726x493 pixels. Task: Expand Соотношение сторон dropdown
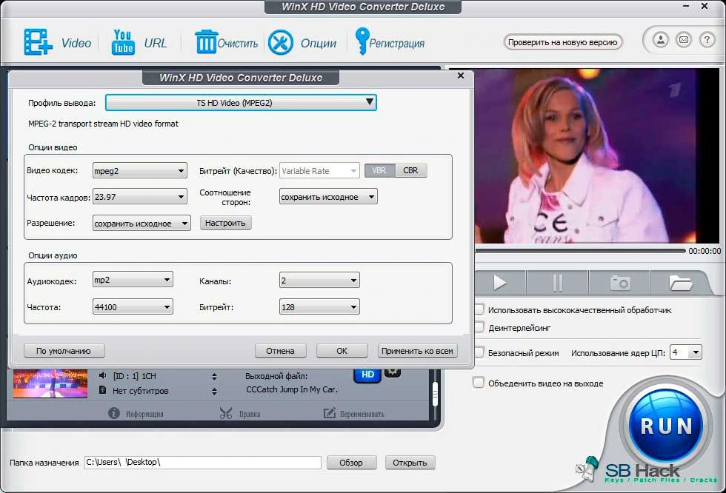click(327, 197)
